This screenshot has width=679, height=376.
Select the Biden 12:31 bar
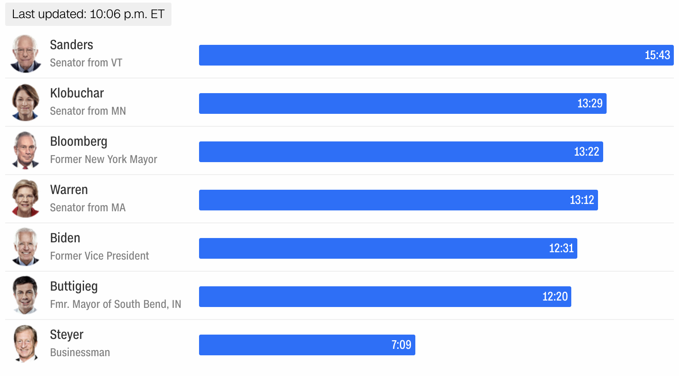(388, 248)
